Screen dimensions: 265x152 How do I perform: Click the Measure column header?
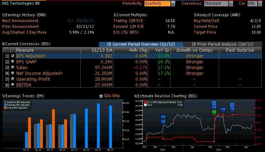point(48,50)
